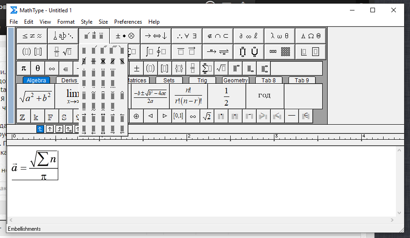This screenshot has width=410, height=238.
Task: Apply the hat over embellishment
Action: click(x=122, y=95)
